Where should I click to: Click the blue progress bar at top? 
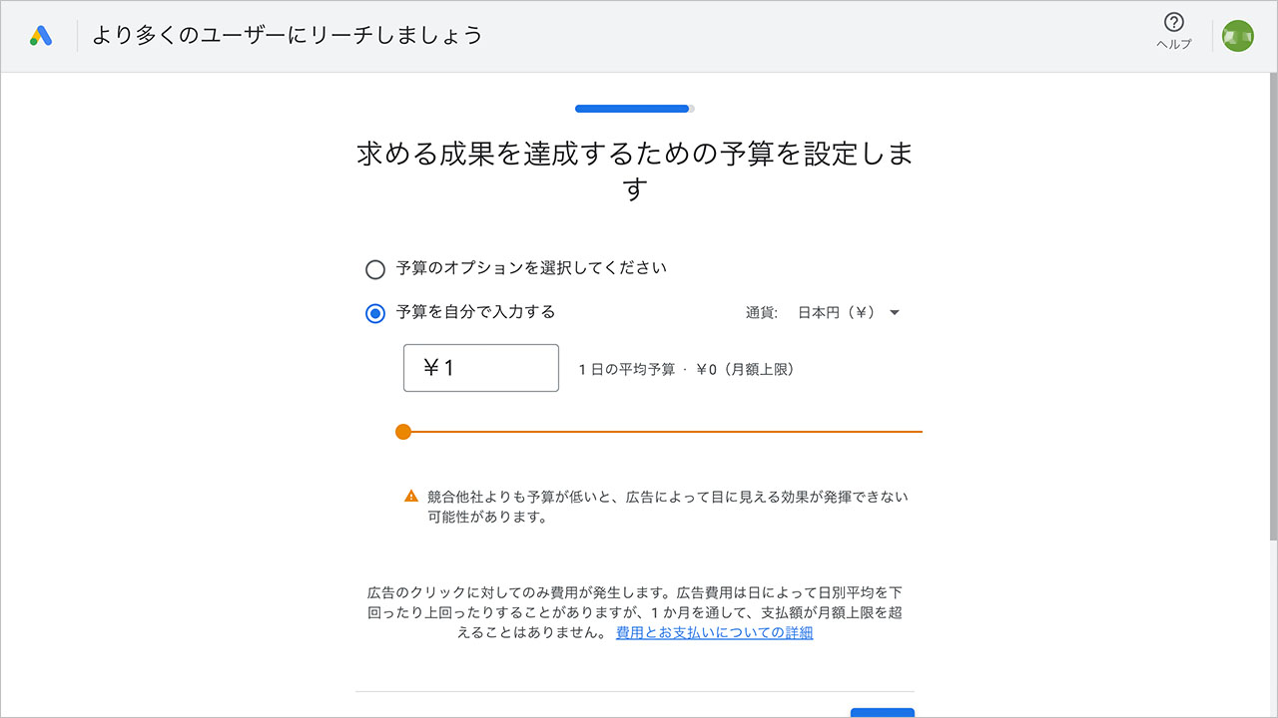point(633,108)
